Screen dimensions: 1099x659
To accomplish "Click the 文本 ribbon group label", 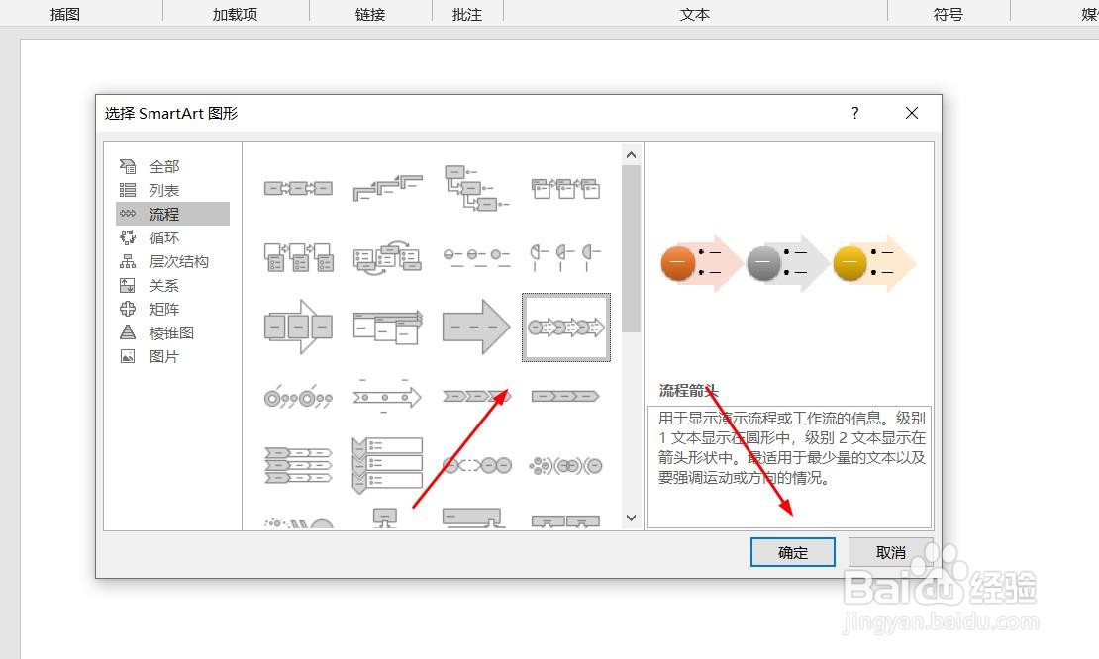I will pos(695,14).
